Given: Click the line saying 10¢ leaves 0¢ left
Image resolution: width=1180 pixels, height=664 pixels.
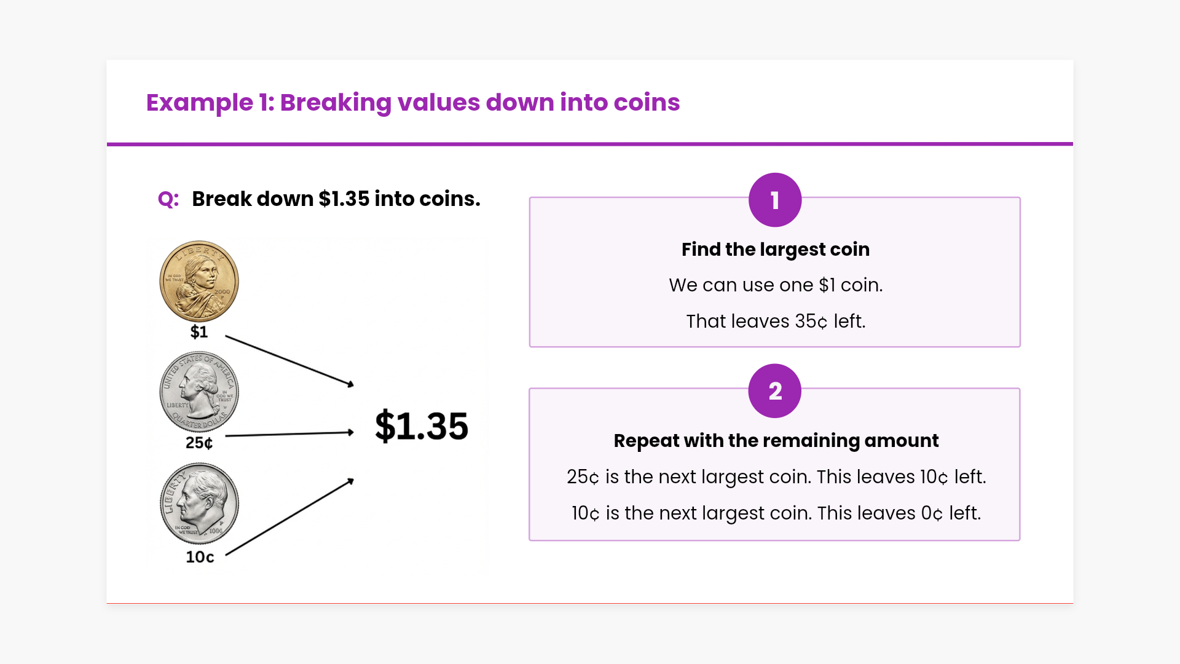Looking at the screenshot, I should [x=776, y=513].
